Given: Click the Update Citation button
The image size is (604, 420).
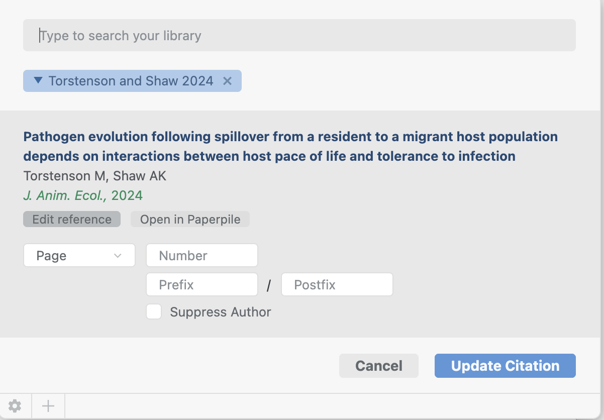Looking at the screenshot, I should click(x=505, y=366).
